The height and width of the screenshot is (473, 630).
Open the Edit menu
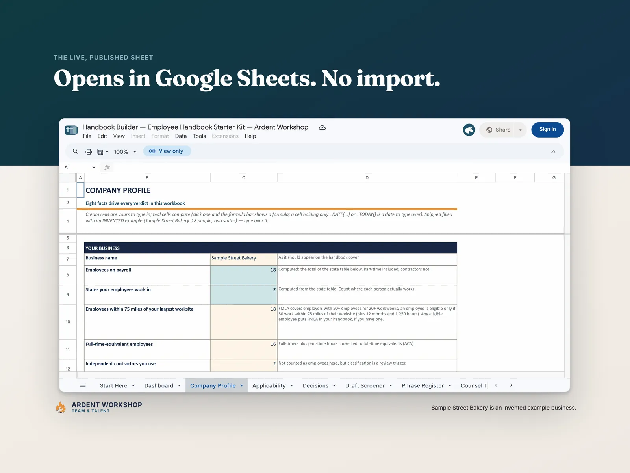(x=102, y=136)
